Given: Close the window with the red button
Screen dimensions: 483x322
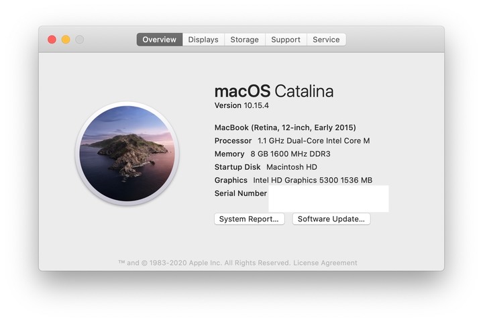Looking at the screenshot, I should pyautogui.click(x=52, y=40).
